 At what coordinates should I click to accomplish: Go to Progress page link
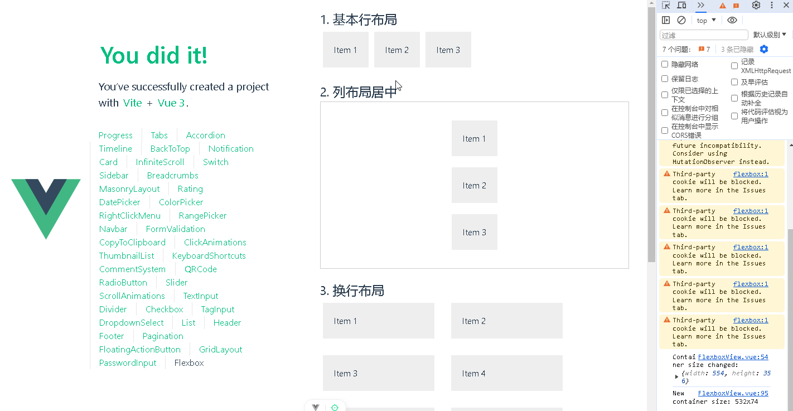pyautogui.click(x=115, y=136)
